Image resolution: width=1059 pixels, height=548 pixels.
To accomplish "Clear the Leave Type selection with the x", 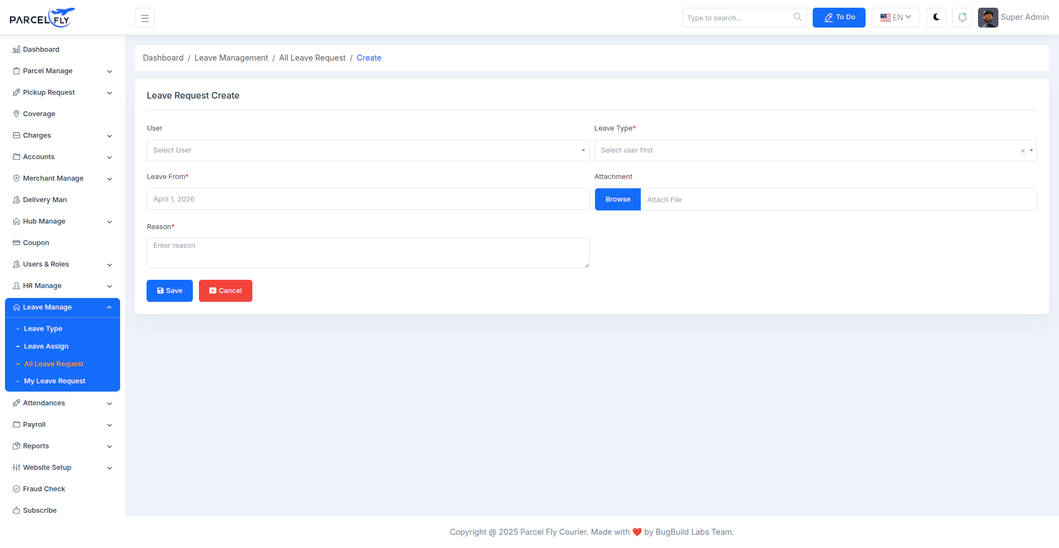I will click(x=1022, y=150).
